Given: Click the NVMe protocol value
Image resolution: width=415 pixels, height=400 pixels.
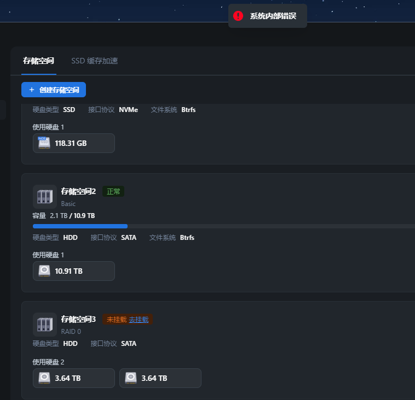Looking at the screenshot, I should [x=128, y=110].
